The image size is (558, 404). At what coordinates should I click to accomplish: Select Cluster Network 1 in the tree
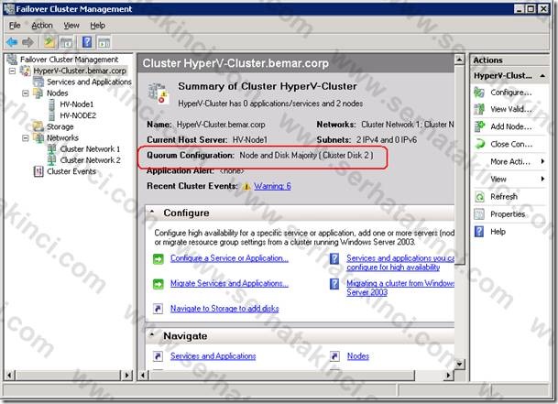pos(90,148)
